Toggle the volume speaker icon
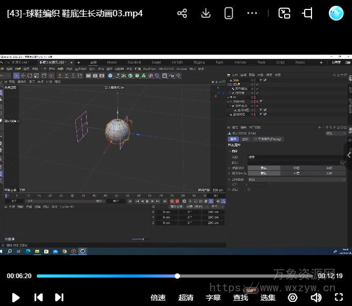The height and width of the screenshot is (306, 352). [x=316, y=297]
